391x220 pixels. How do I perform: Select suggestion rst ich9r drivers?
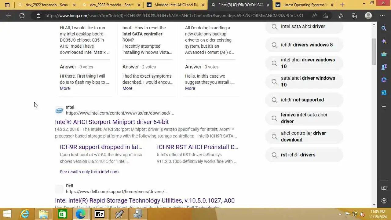304,155
